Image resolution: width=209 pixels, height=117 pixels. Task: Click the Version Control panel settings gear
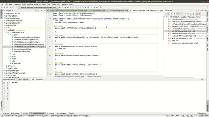(202, 79)
